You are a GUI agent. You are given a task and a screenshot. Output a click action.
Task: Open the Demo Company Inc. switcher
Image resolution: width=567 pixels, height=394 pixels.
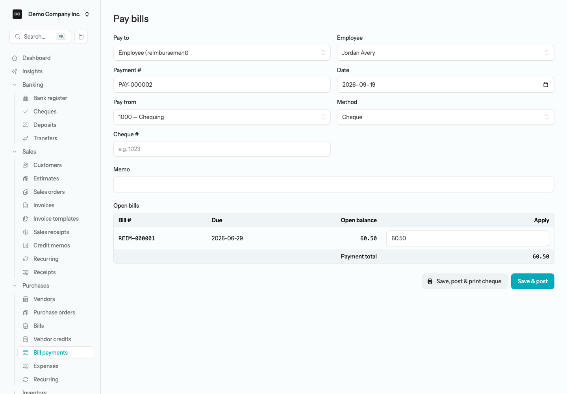[x=51, y=14]
